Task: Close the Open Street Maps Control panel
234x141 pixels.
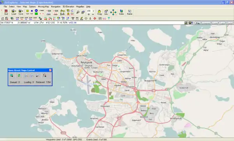Action: pyautogui.click(x=50, y=70)
